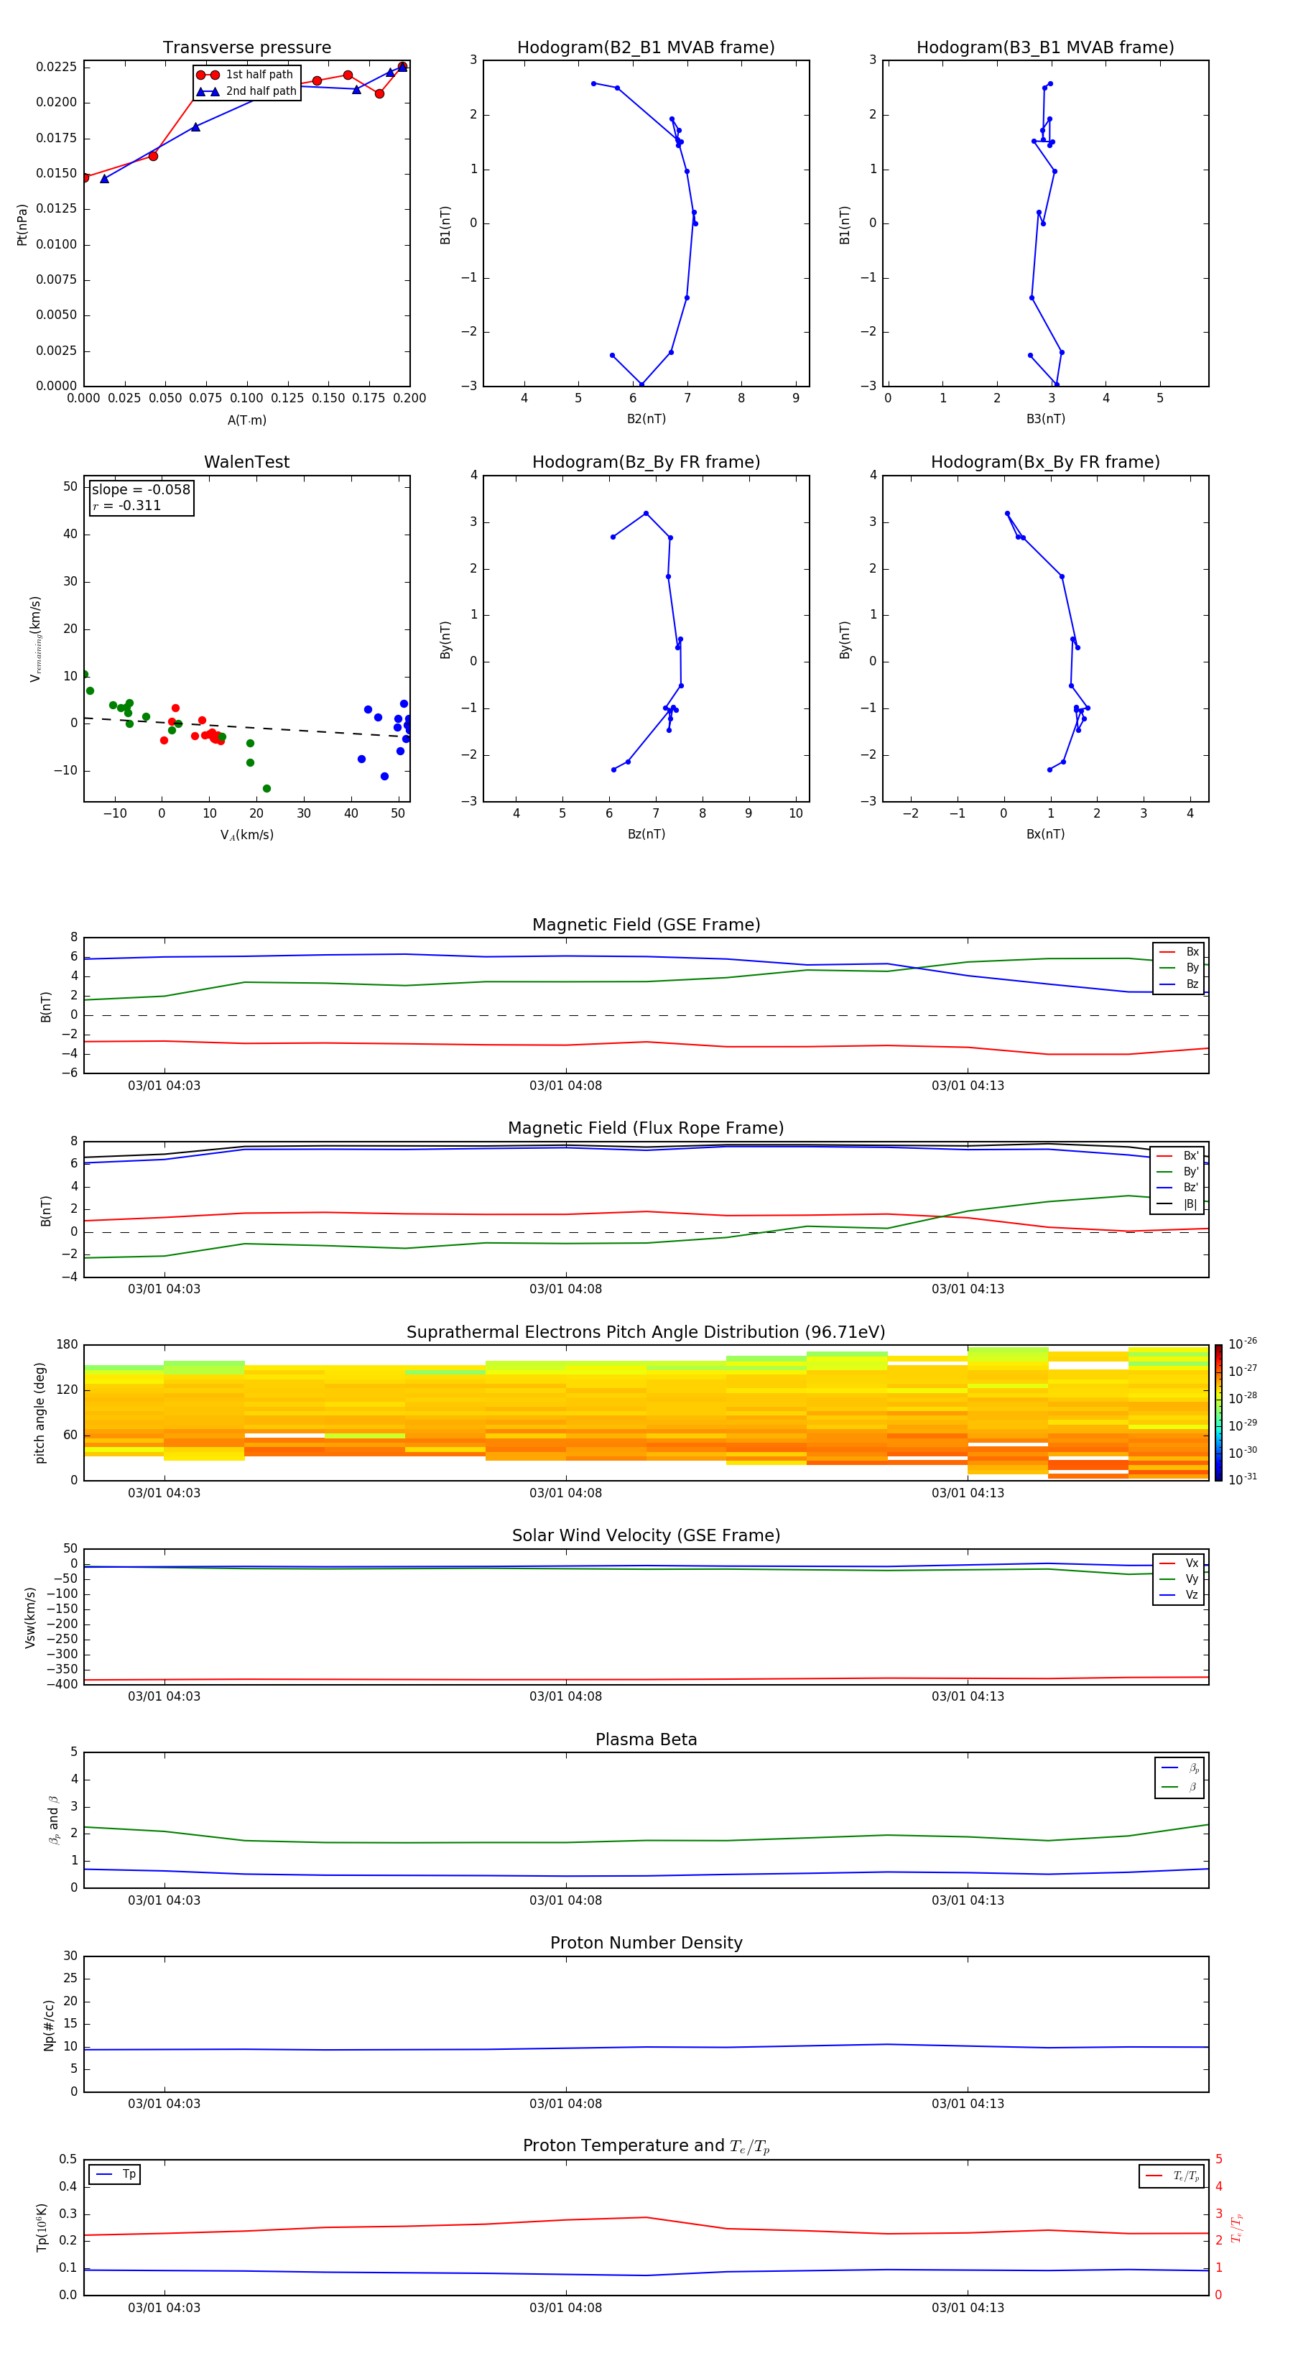Viewport: 1293px width, 2371px height.
Task: Click '03/01 04:13' tick under Proton Number Density
Action: pyautogui.click(x=967, y=2104)
